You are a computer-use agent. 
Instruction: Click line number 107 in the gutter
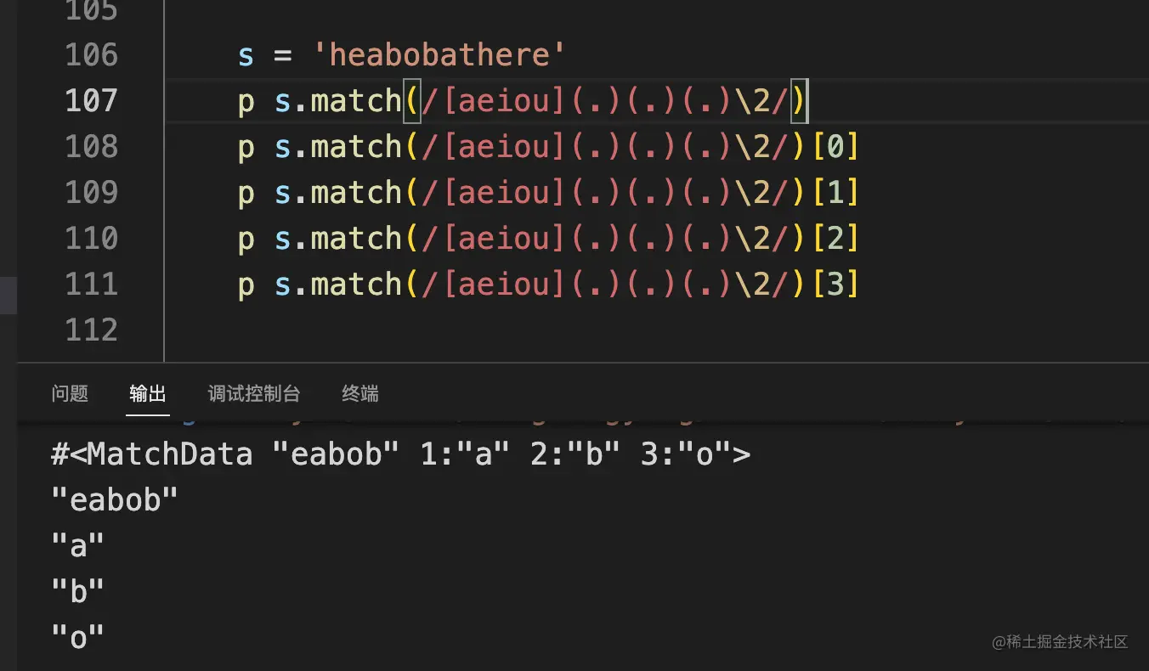(x=91, y=101)
